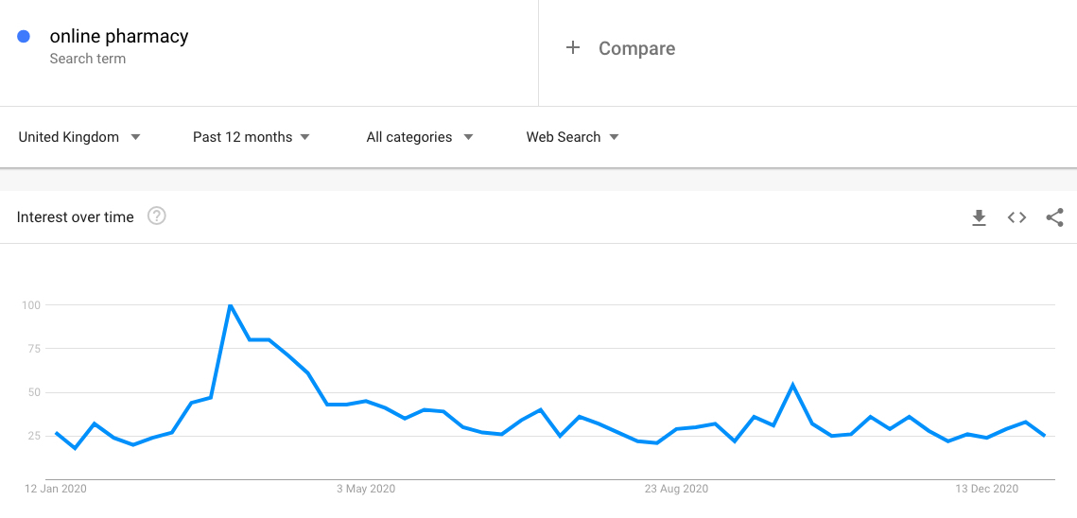Share the interest over time chart
Image resolution: width=1077 pixels, height=518 pixels.
point(1054,217)
